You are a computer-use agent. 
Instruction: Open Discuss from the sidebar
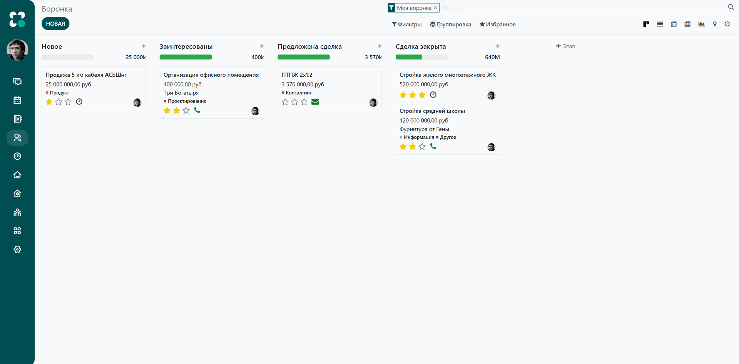pyautogui.click(x=17, y=82)
